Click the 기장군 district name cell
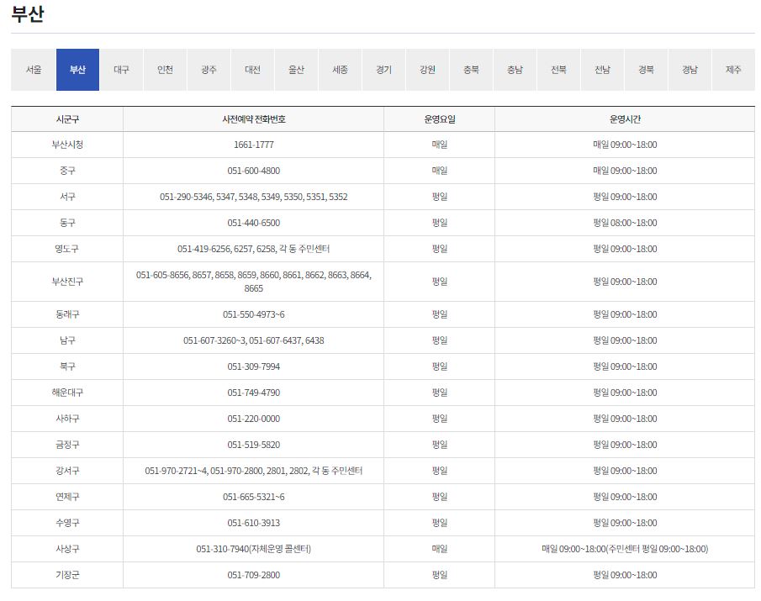761x601 pixels. coord(65,575)
